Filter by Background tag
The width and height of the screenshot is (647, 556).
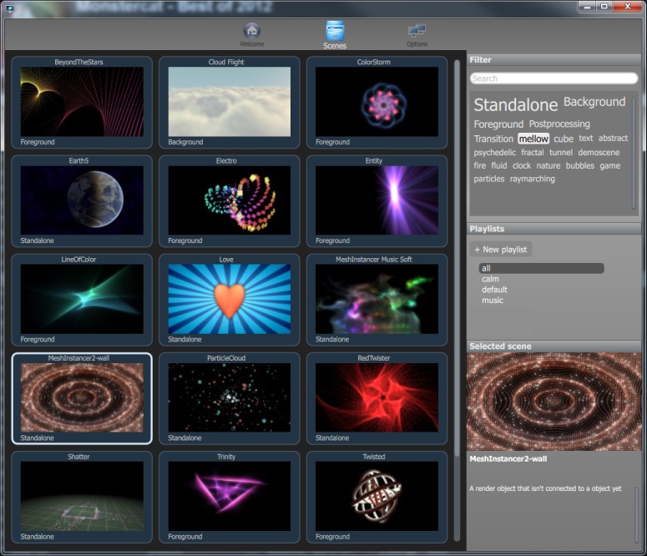(594, 102)
